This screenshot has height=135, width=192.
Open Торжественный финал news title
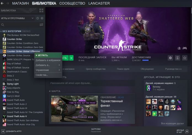coord(111,103)
